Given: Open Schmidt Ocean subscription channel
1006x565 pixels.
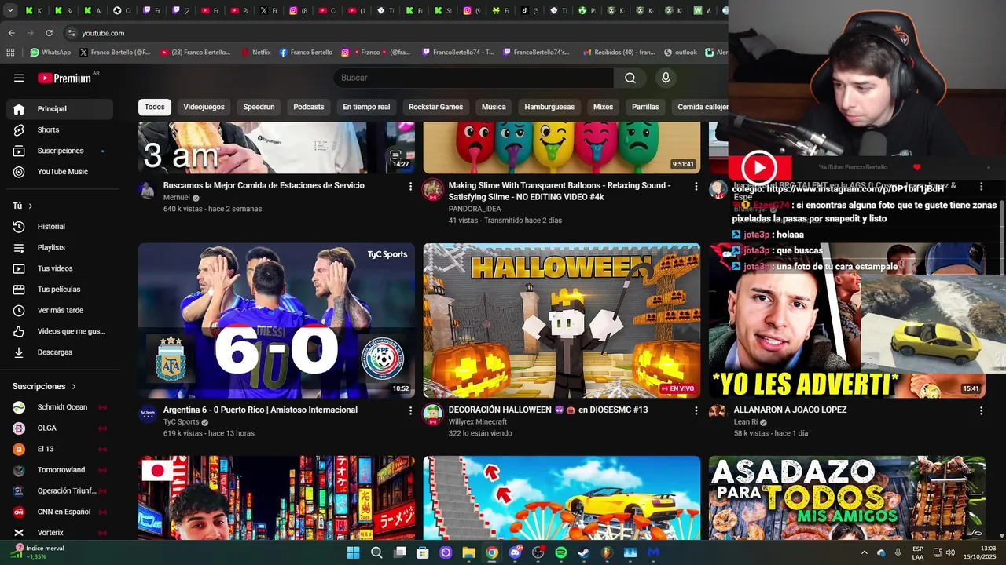Looking at the screenshot, I should [60, 407].
